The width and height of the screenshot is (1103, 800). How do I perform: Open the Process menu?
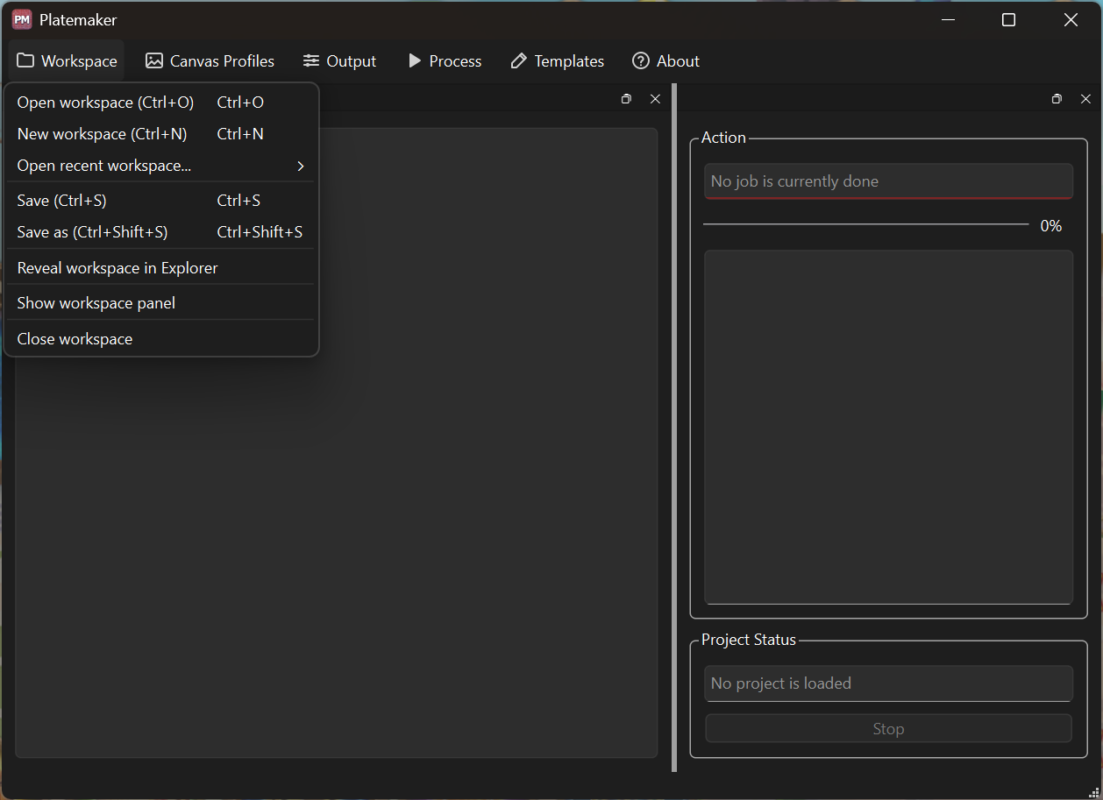click(x=445, y=60)
